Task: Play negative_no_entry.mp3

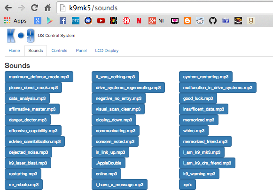Action: click(x=118, y=98)
